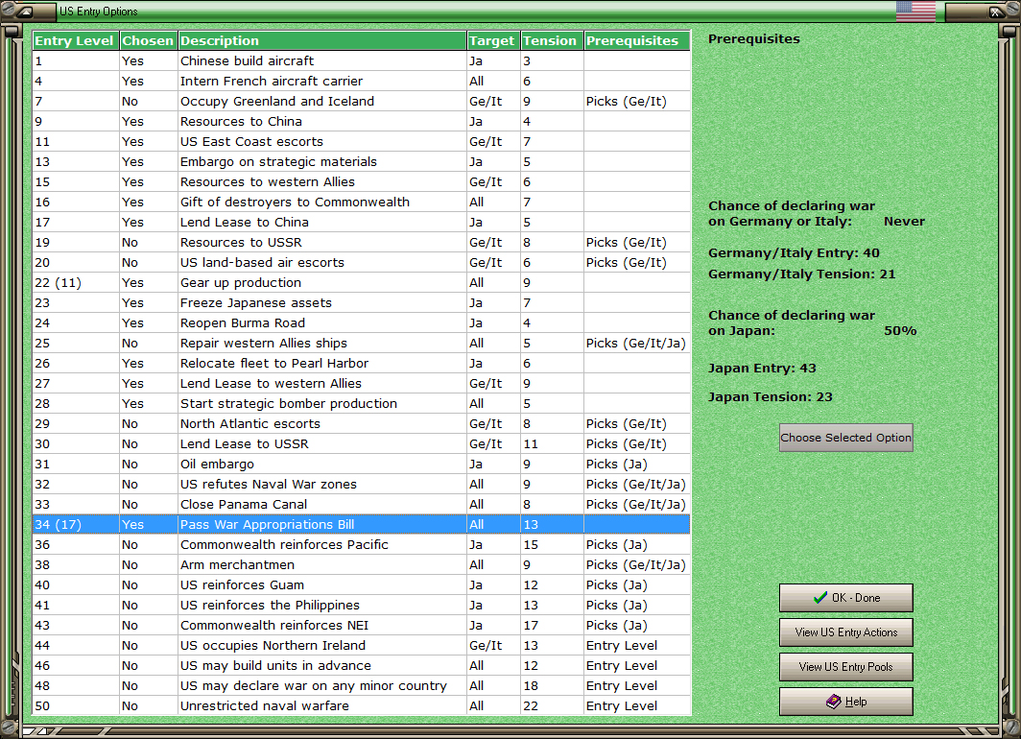This screenshot has width=1021, height=739.
Task: Select the Resources to USSR option
Action: [362, 242]
